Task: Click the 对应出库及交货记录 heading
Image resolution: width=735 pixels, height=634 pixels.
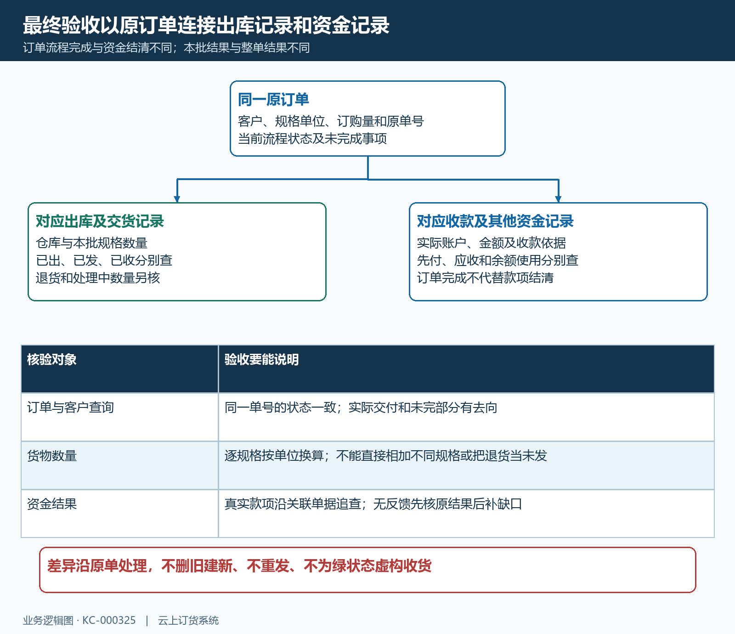Action: [x=100, y=221]
